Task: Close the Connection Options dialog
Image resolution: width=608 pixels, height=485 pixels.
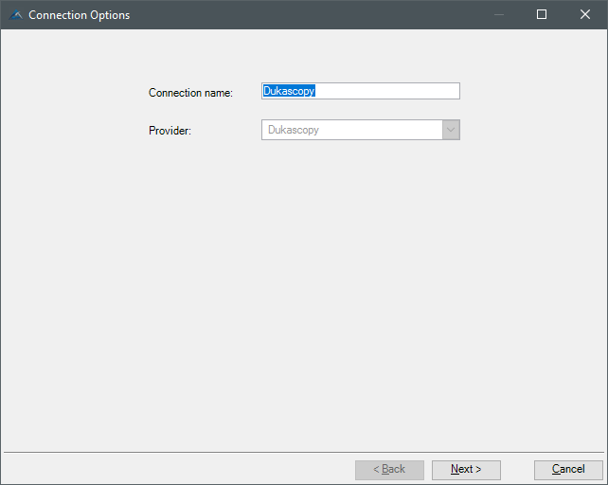Action: (585, 14)
